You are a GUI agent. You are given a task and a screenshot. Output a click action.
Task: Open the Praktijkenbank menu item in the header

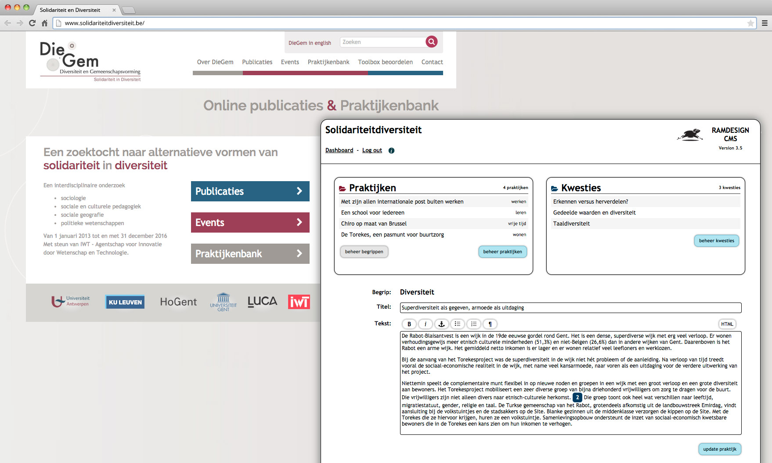click(328, 62)
